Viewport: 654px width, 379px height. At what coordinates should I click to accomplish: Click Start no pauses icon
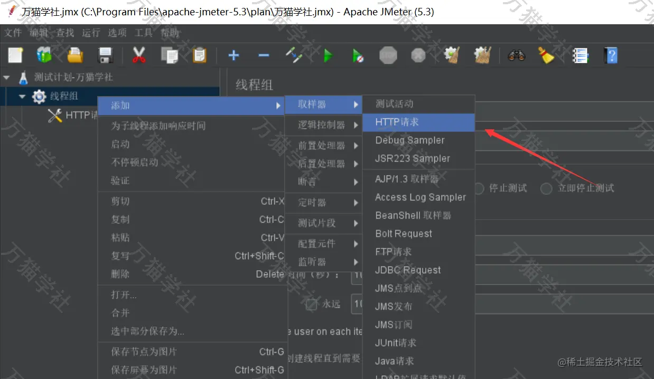358,55
